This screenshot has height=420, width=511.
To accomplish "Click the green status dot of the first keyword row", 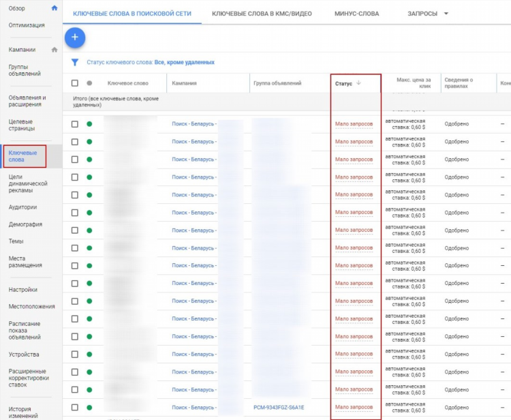I will [89, 124].
